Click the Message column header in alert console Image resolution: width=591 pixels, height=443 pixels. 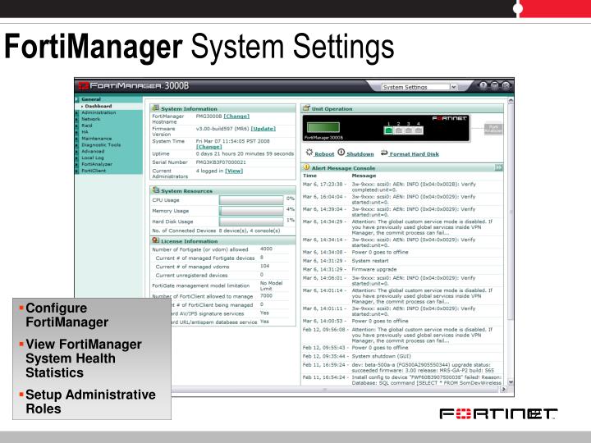(364, 176)
